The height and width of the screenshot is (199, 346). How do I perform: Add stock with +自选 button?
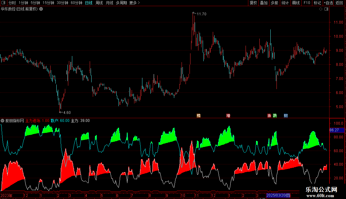[x=328, y=3]
